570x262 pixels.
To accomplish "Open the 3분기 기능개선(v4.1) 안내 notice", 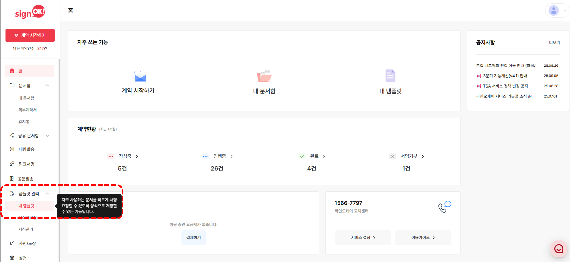I will pyautogui.click(x=505, y=76).
